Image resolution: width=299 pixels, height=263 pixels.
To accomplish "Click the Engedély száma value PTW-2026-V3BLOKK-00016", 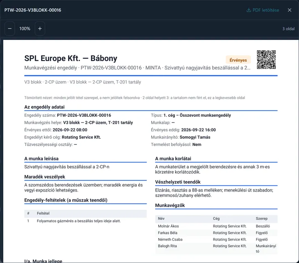I will point(84,115).
